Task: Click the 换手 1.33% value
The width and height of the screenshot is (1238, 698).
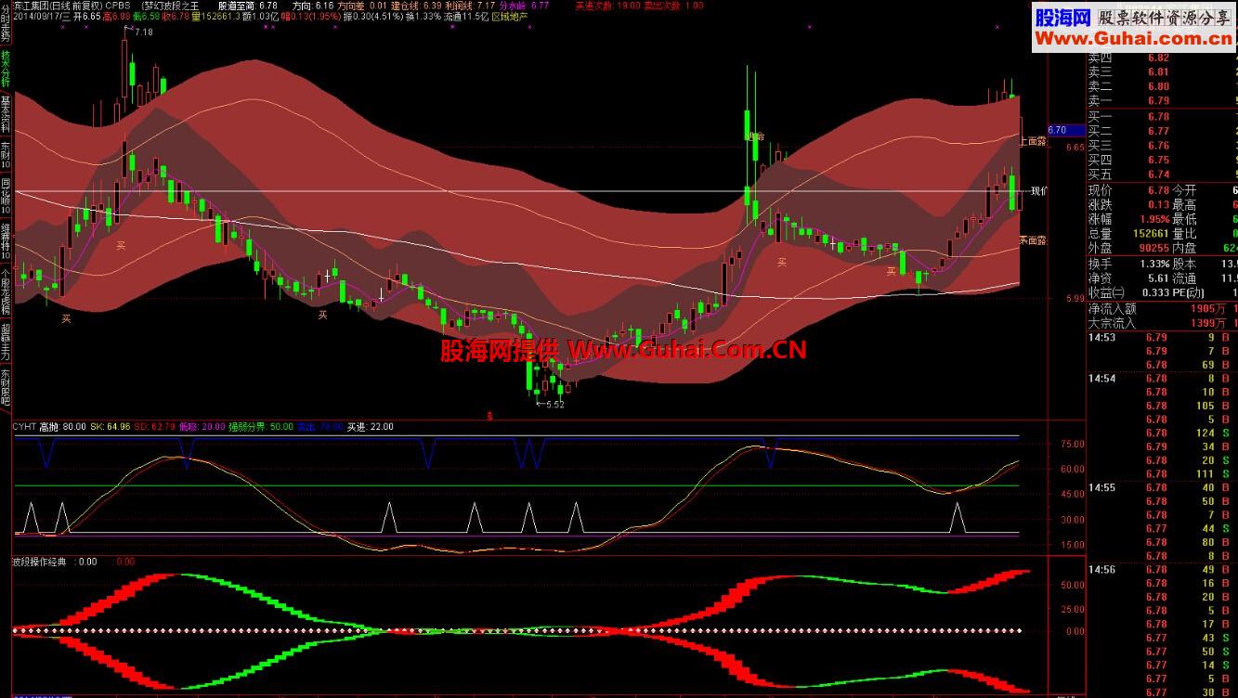Action: coord(1153,265)
